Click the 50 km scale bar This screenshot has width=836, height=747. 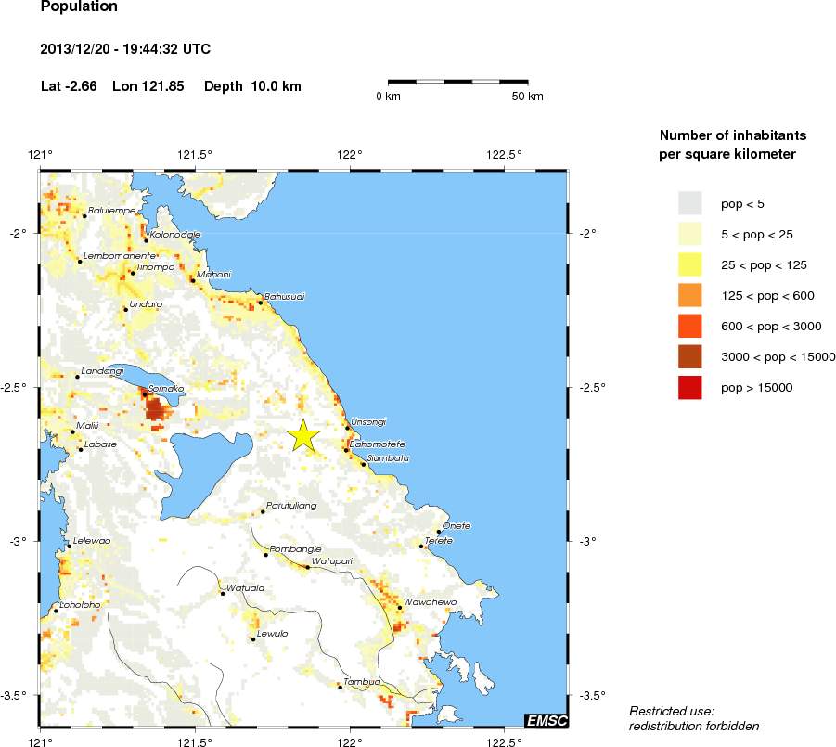[x=458, y=82]
